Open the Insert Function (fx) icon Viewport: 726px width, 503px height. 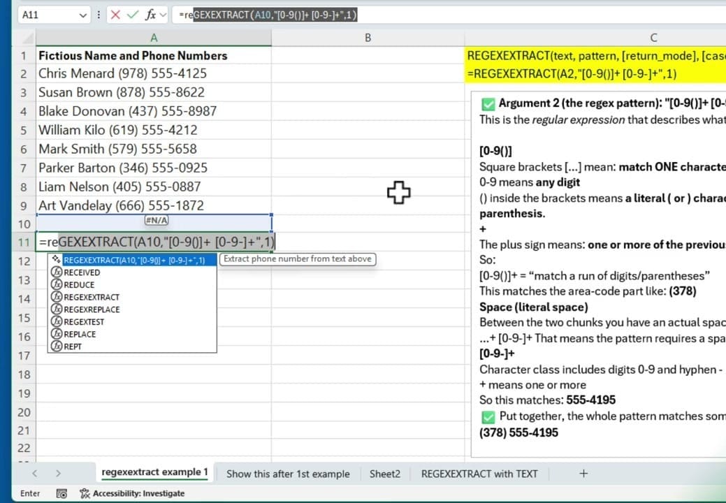(149, 15)
